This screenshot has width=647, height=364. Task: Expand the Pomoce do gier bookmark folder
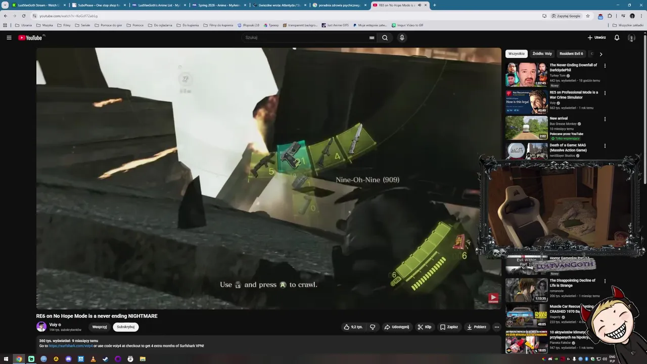(108, 25)
